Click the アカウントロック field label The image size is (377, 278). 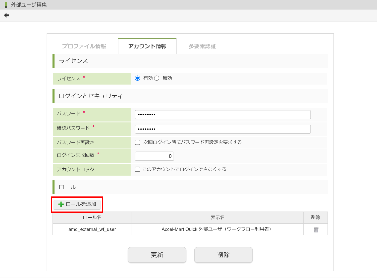76,170
